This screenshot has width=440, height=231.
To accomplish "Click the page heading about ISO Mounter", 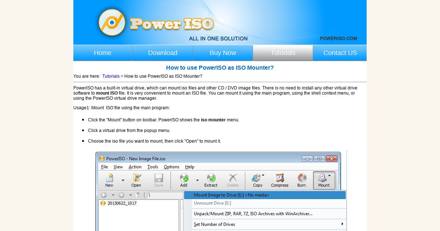I will click(x=220, y=68).
